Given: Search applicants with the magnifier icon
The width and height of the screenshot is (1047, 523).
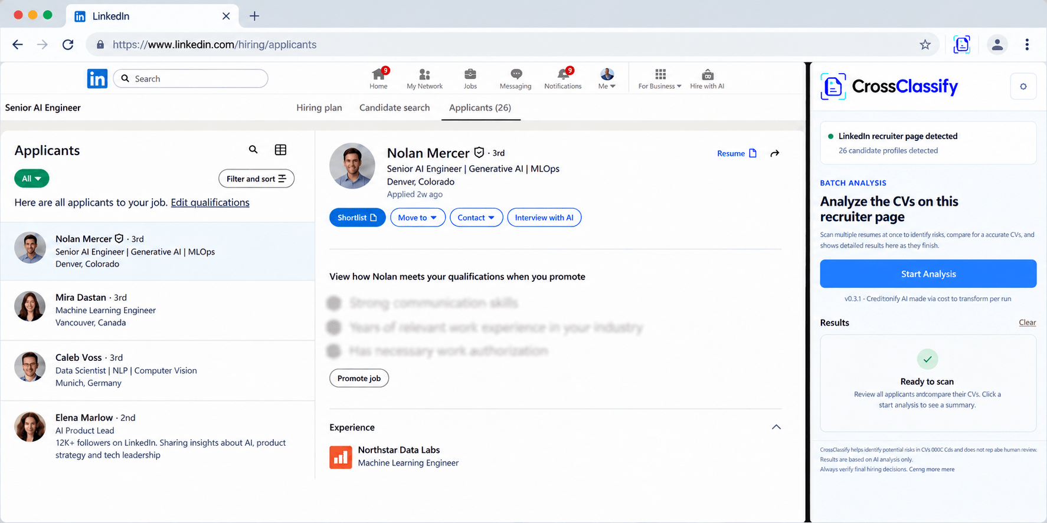Looking at the screenshot, I should pos(253,150).
